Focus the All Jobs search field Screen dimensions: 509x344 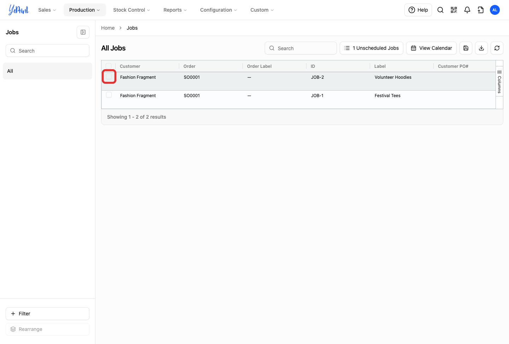click(301, 48)
